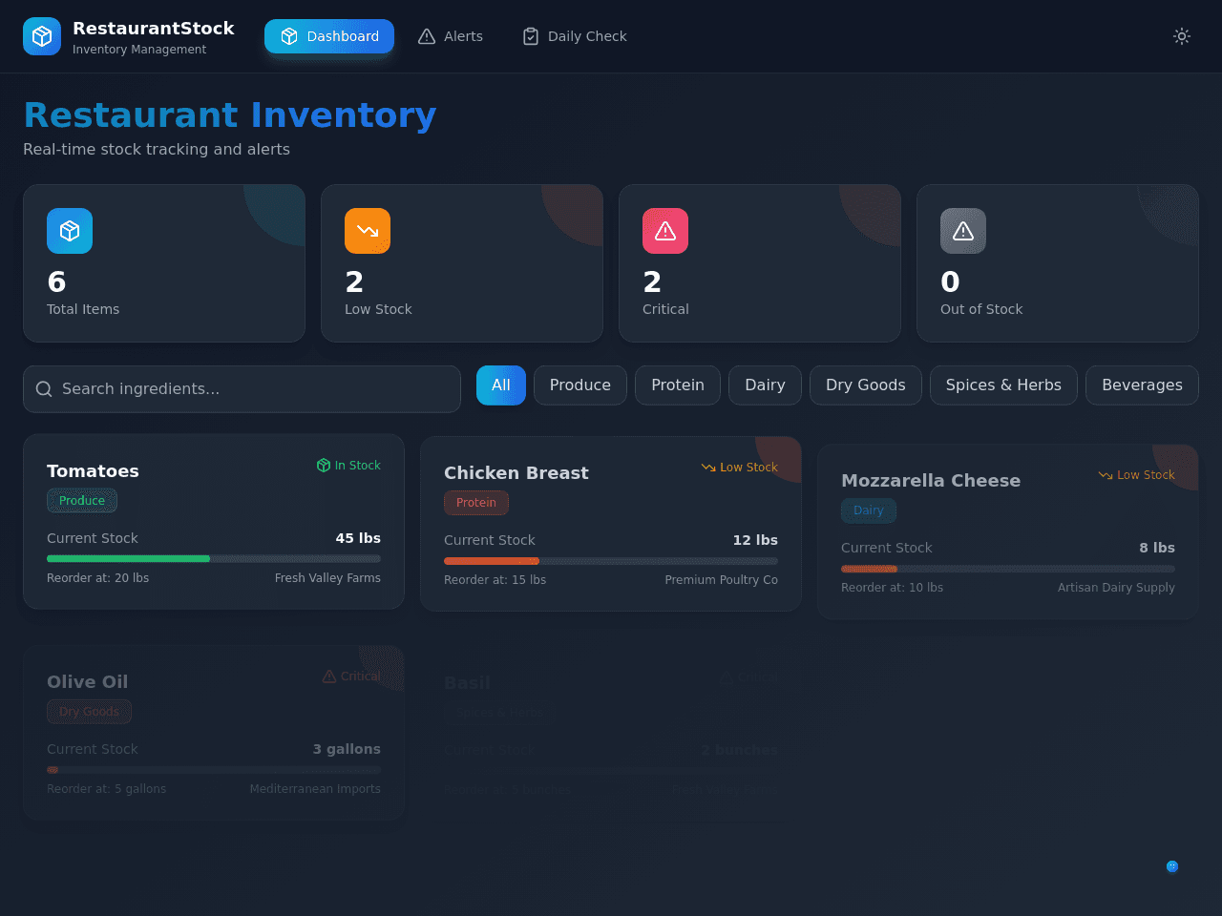This screenshot has width=1222, height=916.
Task: Click the 45 lbs stock value
Action: tap(358, 538)
